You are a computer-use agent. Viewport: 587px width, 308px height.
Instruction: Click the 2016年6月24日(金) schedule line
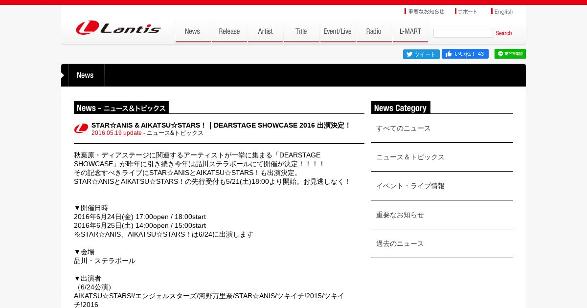pyautogui.click(x=140, y=217)
